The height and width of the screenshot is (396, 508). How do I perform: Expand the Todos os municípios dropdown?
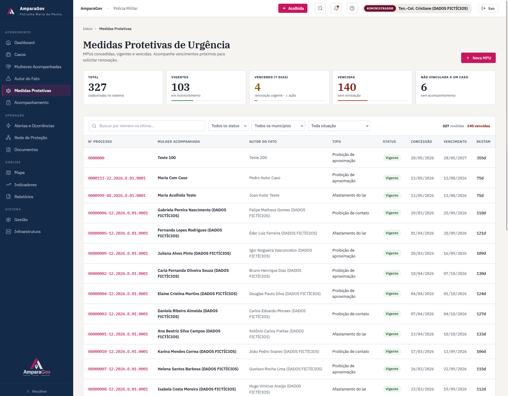point(278,126)
